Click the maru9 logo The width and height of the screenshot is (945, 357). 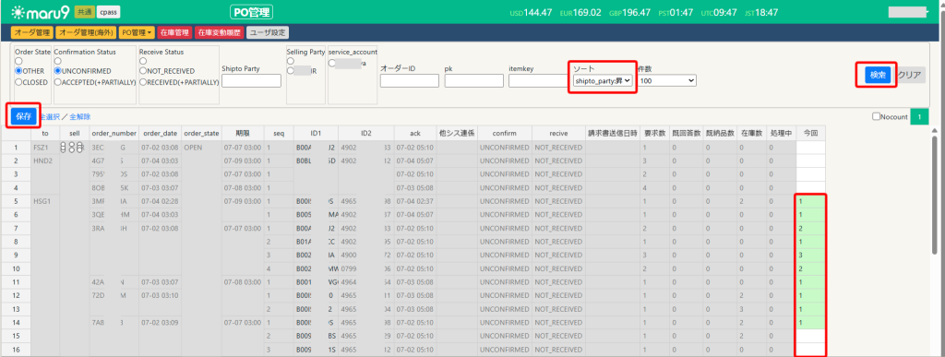click(41, 12)
